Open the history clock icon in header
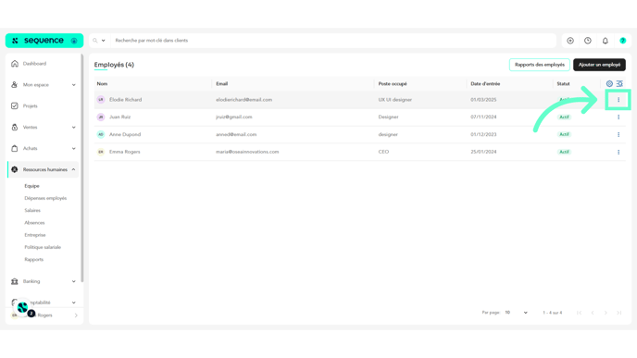The height and width of the screenshot is (358, 637). click(x=587, y=41)
